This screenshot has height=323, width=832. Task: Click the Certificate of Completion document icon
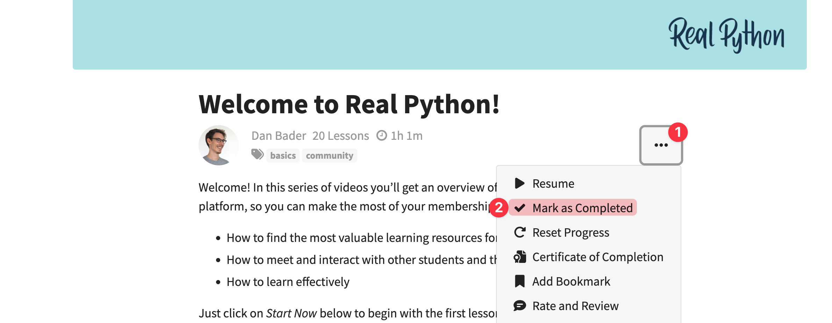click(x=520, y=257)
